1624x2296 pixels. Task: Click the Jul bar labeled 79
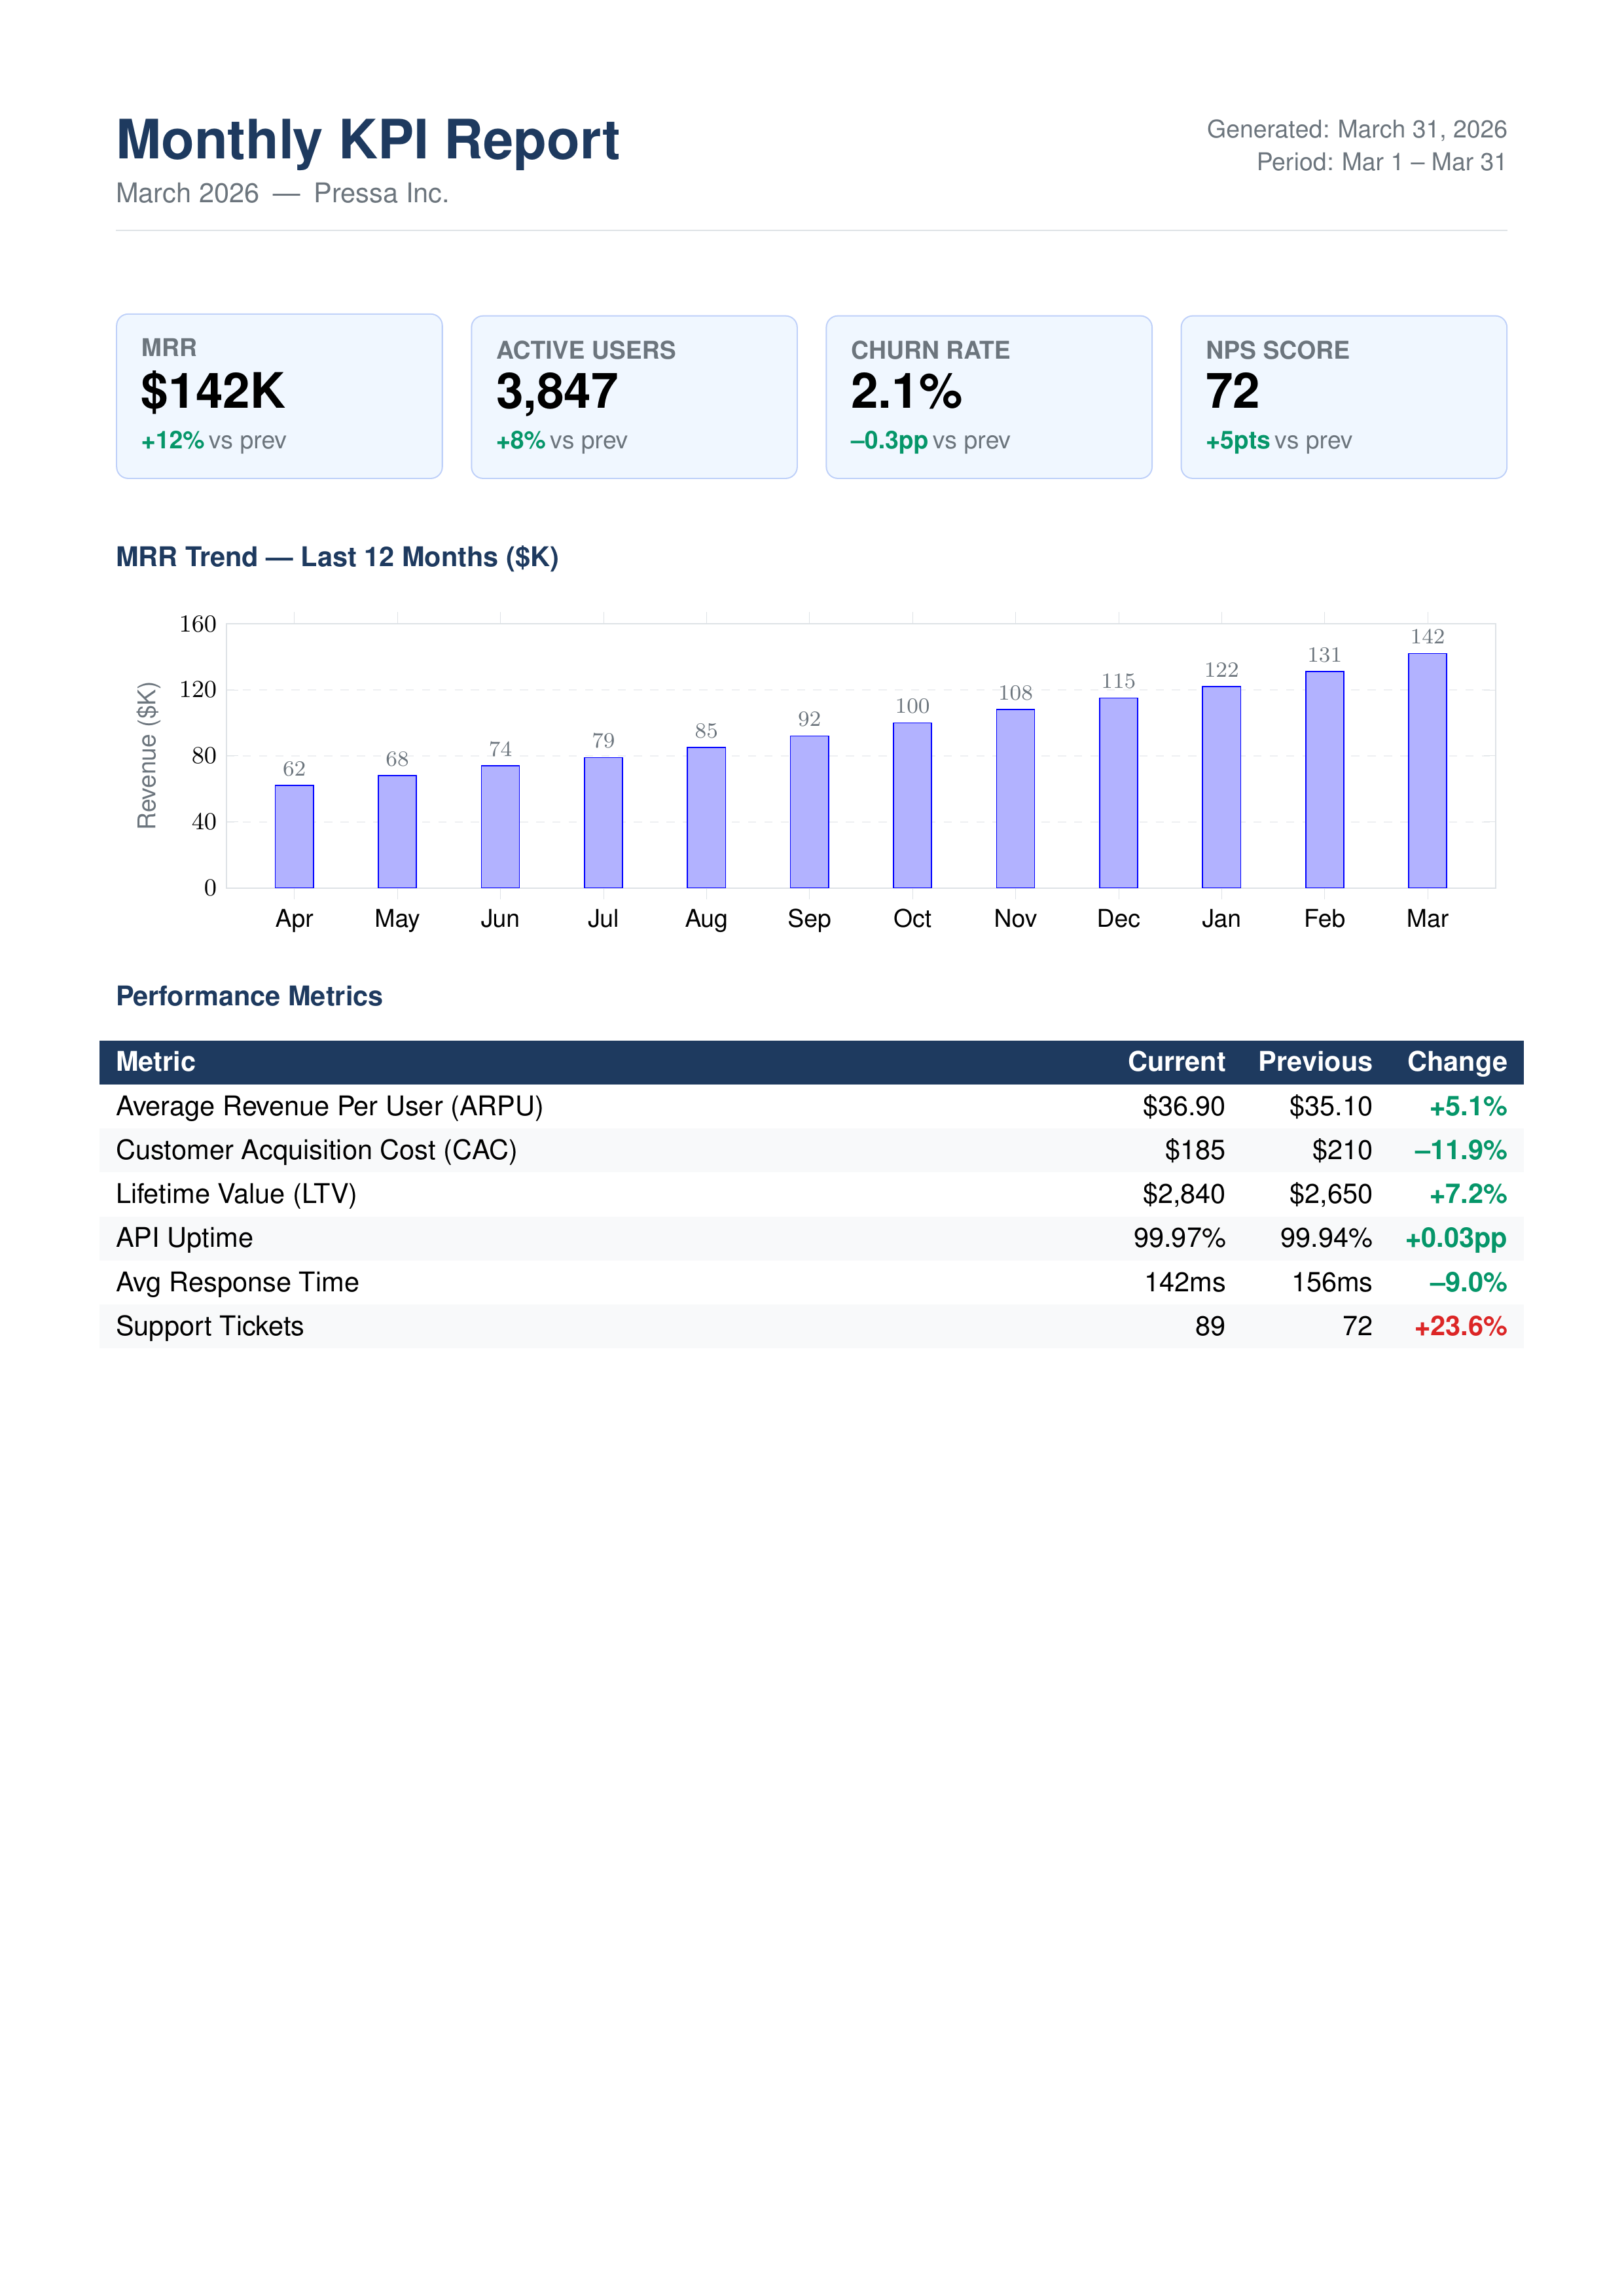(603, 822)
